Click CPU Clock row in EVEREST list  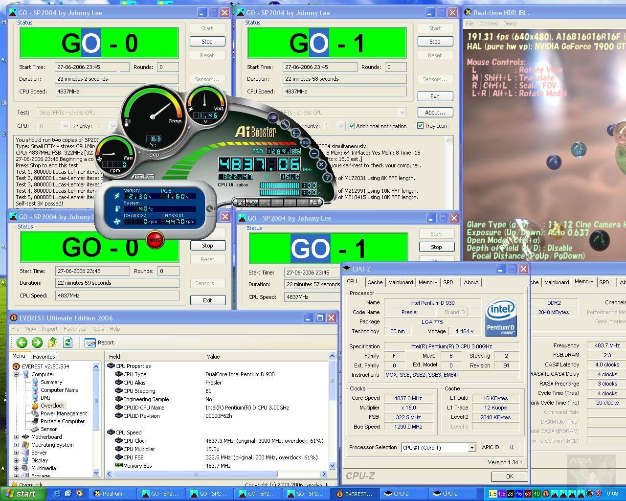point(219,441)
